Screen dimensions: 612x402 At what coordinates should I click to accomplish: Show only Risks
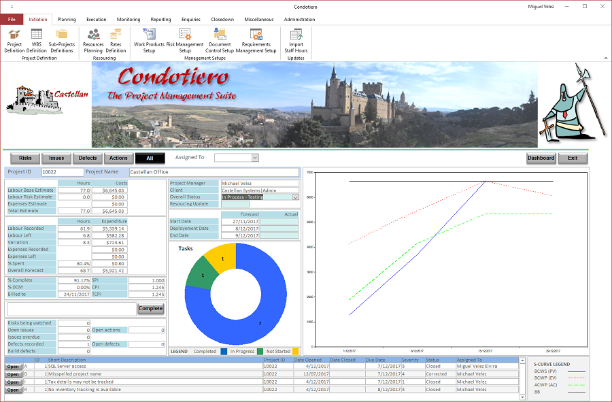pyautogui.click(x=25, y=158)
